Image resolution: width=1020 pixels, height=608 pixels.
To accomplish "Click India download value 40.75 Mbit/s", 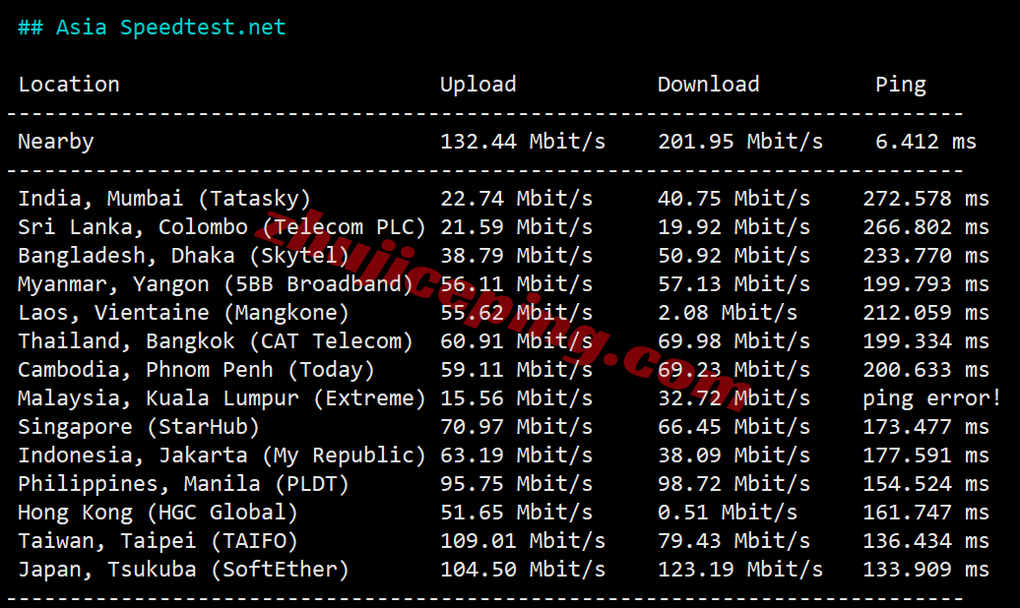I will coord(733,199).
